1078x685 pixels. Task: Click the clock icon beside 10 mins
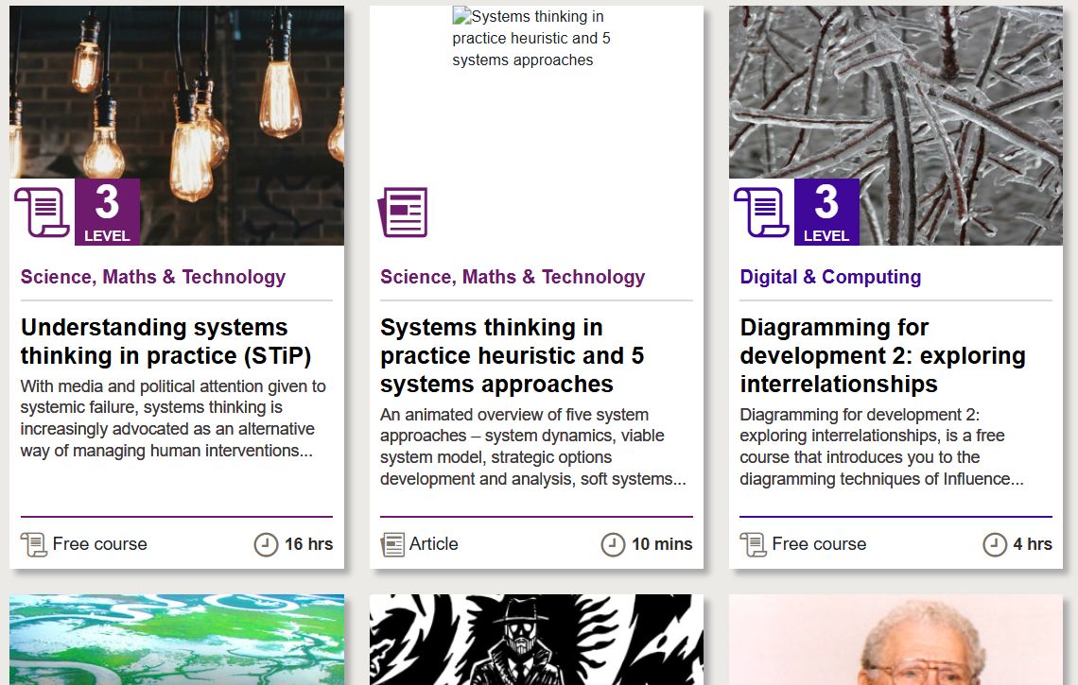click(614, 544)
